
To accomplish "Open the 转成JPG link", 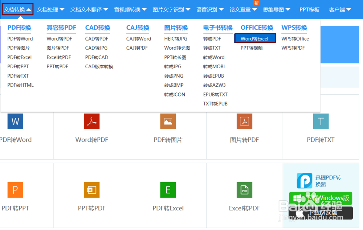I will click(173, 67).
